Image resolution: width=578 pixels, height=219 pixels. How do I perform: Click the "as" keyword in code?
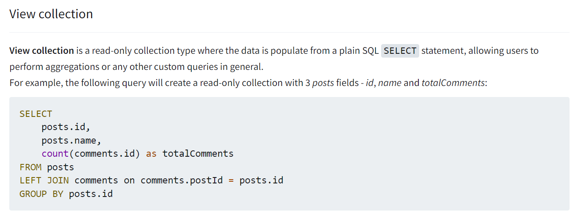click(151, 153)
